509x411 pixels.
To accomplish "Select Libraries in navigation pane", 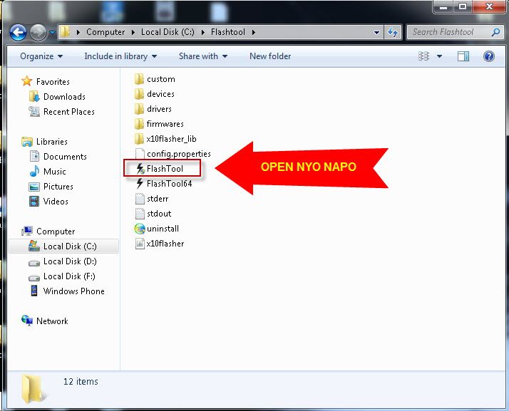I will pyautogui.click(x=51, y=142).
